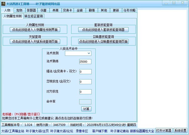The width and height of the screenshot is (189, 135).
Task: Open 叶子猪记者站 link
Action: click(x=120, y=131)
